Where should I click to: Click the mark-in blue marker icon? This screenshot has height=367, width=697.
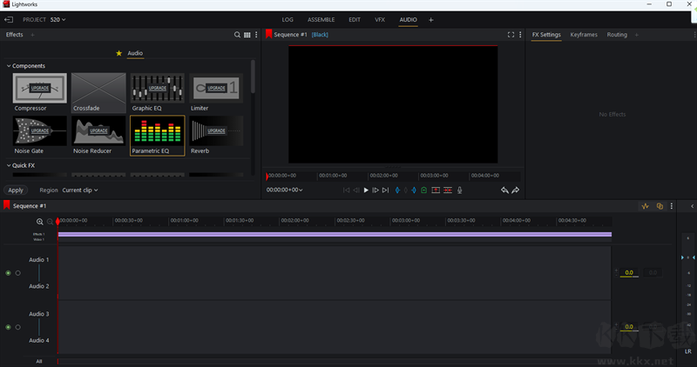[398, 190]
